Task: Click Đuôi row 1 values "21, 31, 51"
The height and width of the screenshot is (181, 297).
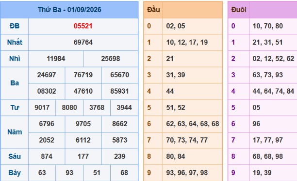Action: coord(267,42)
